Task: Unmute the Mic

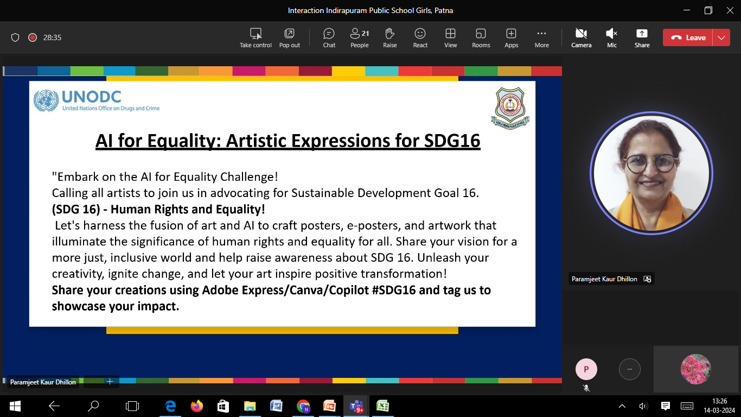Action: (612, 38)
